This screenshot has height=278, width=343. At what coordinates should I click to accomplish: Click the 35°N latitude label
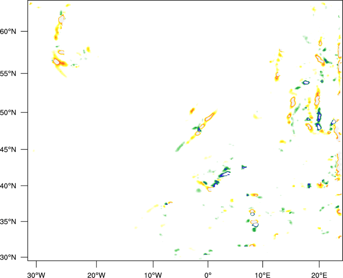pyautogui.click(x=8, y=222)
